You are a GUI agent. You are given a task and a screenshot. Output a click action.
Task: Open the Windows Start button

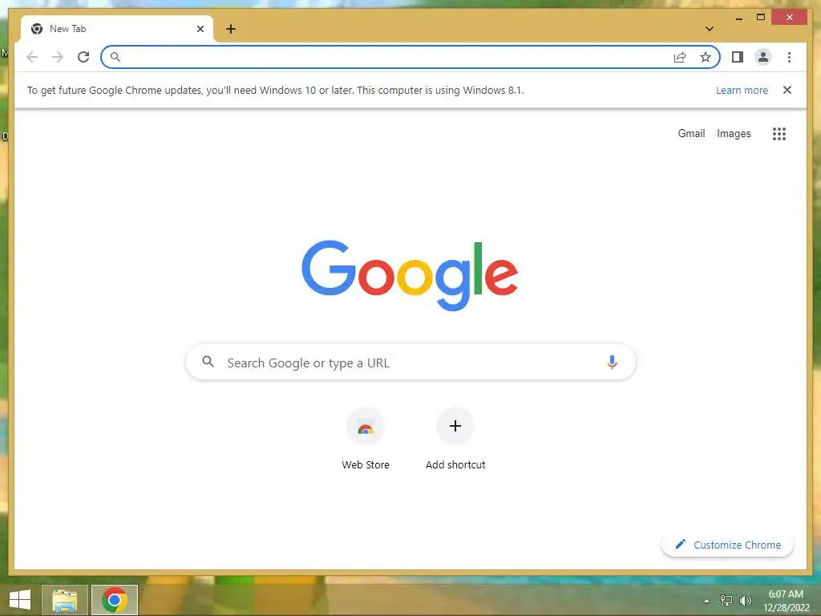point(20,600)
